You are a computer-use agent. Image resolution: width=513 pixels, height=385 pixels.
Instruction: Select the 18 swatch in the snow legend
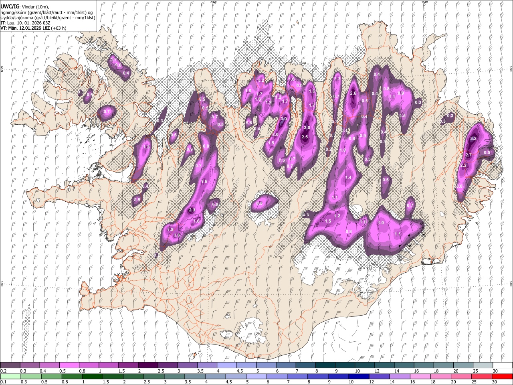444,365
